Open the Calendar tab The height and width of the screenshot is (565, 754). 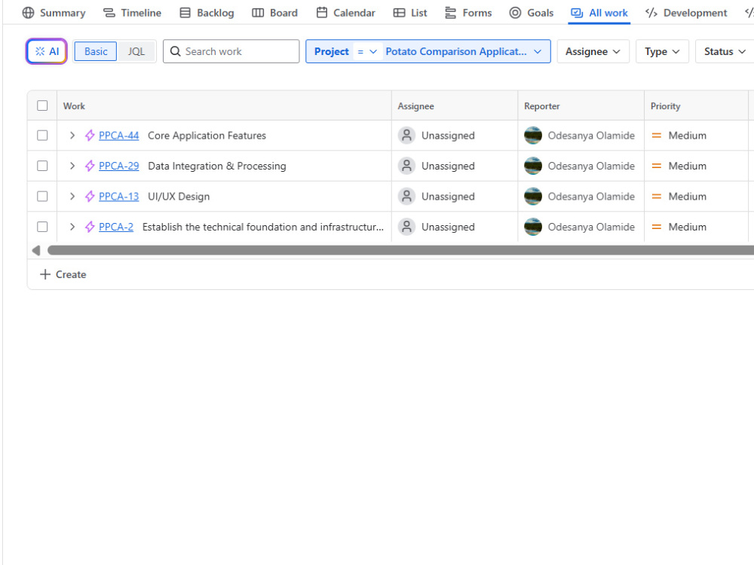346,13
